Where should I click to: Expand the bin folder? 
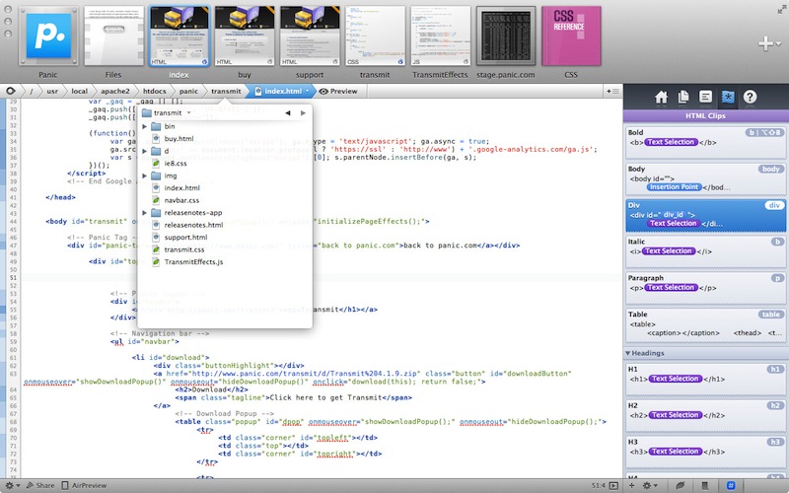pyautogui.click(x=145, y=126)
